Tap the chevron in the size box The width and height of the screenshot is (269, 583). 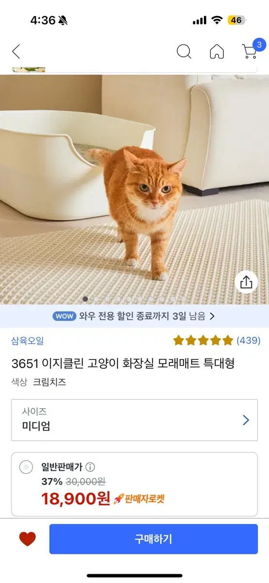tap(246, 420)
